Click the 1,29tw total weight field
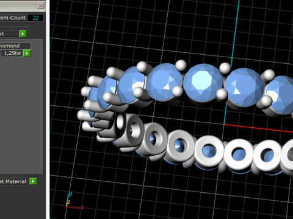This screenshot has width=293, height=219. (x=12, y=54)
